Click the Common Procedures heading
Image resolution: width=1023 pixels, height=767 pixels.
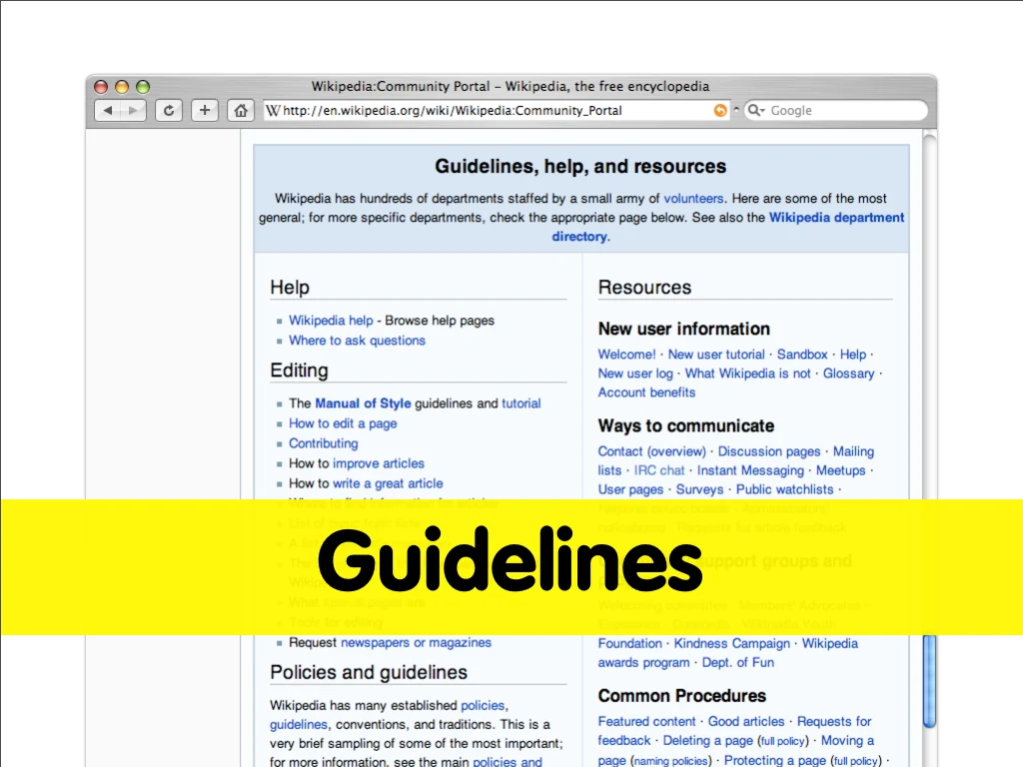tap(681, 696)
